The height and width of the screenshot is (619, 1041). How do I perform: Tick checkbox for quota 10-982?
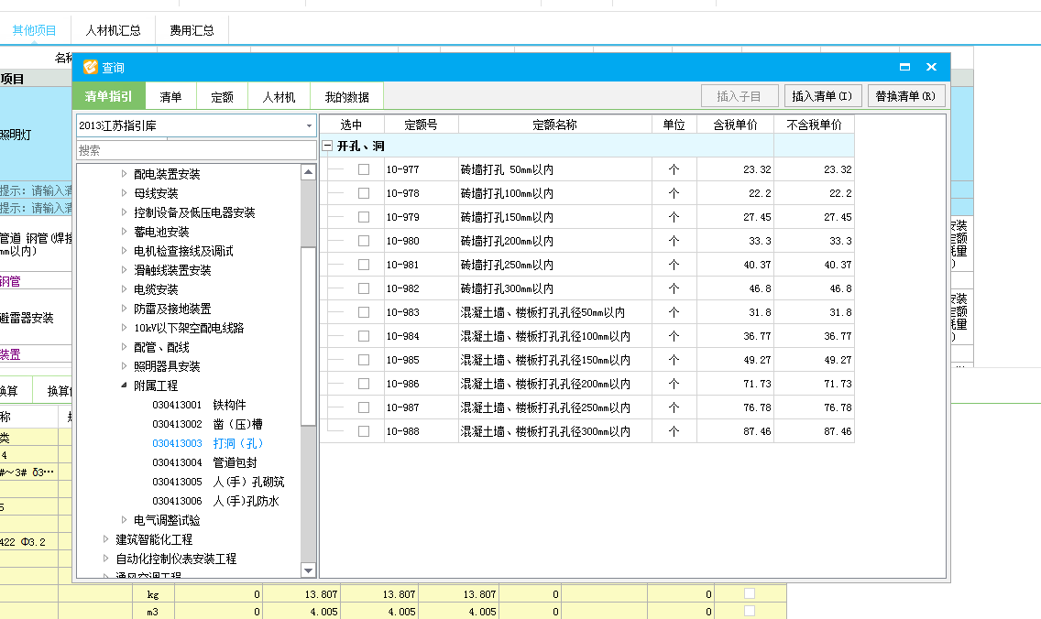[x=364, y=288]
